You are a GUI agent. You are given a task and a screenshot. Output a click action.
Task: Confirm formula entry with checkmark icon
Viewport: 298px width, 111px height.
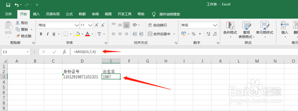click(x=54, y=52)
